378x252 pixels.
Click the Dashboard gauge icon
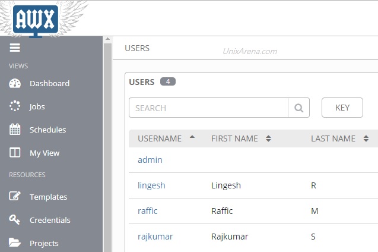point(15,84)
